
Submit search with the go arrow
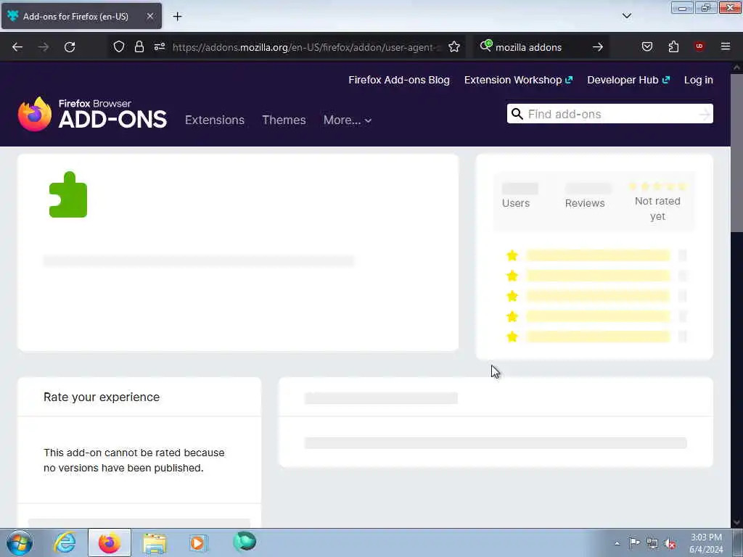click(598, 47)
